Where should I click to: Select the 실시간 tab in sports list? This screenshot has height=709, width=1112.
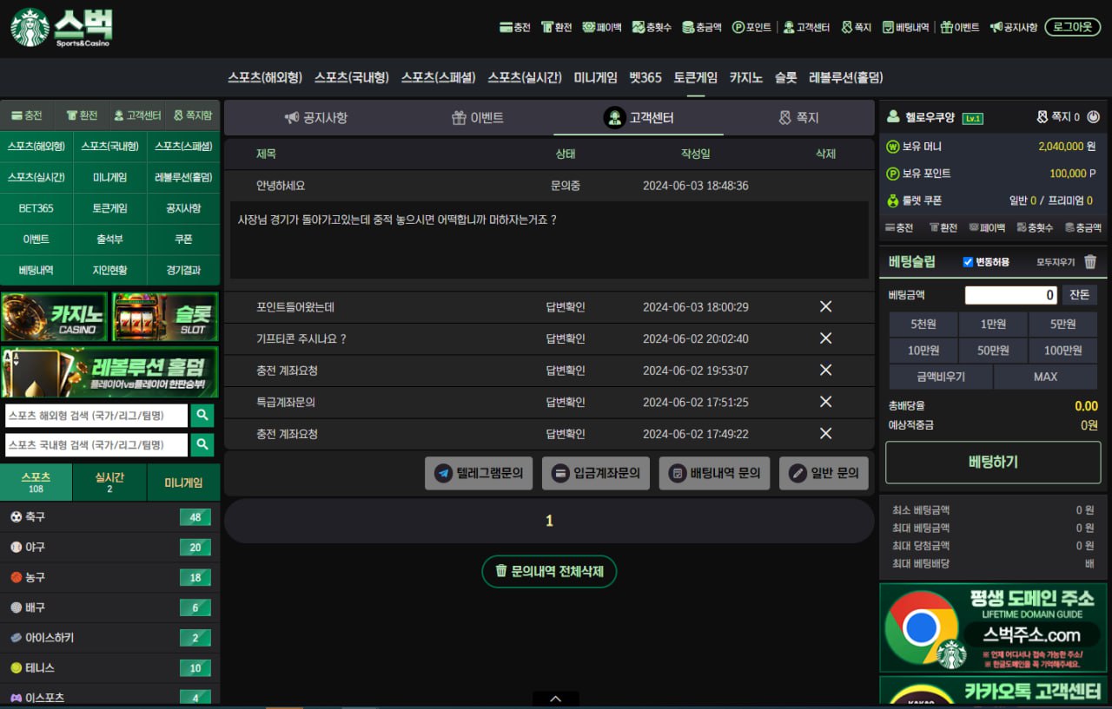point(109,483)
